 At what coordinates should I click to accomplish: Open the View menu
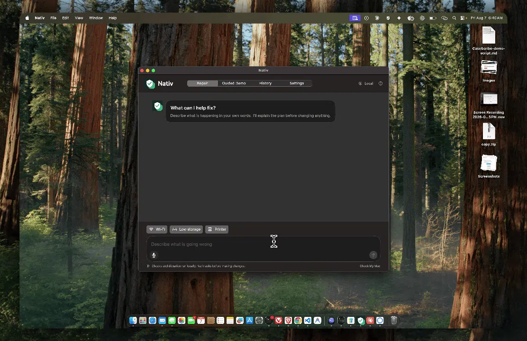click(x=79, y=18)
